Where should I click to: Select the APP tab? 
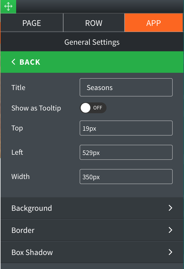154,23
